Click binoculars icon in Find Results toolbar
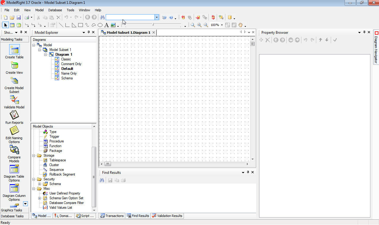 tap(102, 180)
